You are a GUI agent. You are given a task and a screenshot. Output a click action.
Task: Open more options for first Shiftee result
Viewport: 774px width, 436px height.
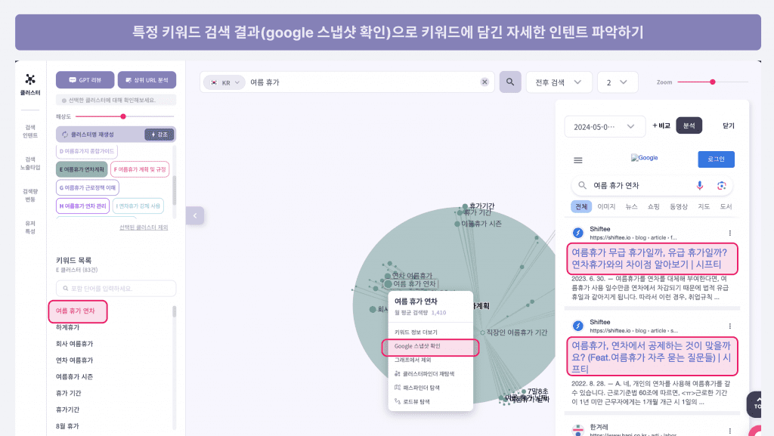tap(729, 233)
